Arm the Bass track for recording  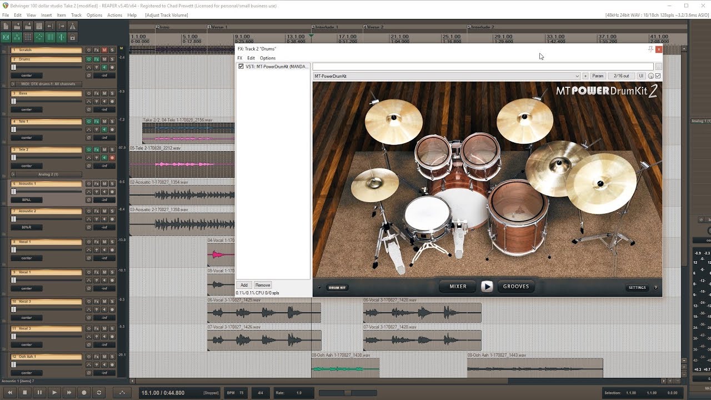112,102
